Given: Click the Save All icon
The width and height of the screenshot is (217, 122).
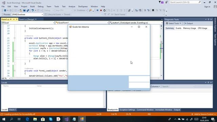Looking at the screenshot, I should pos(28,11).
